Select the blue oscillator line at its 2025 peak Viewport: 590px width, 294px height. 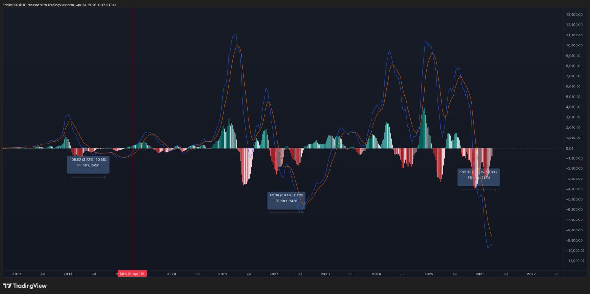click(425, 41)
